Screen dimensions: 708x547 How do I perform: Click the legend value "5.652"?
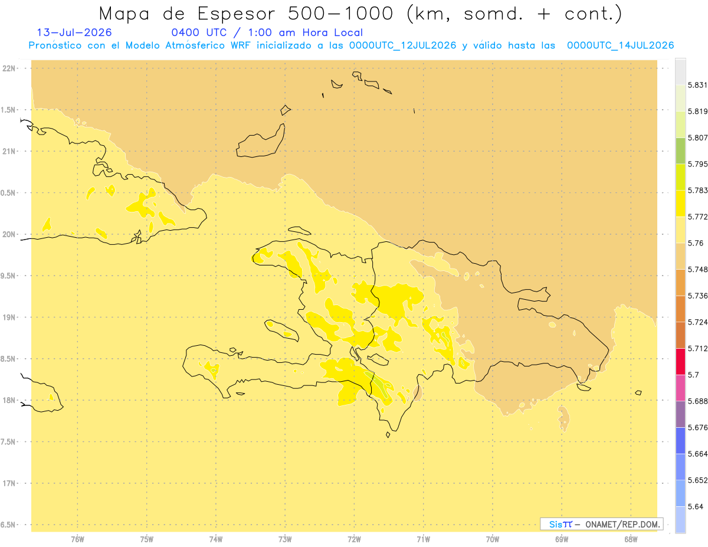[x=698, y=480]
